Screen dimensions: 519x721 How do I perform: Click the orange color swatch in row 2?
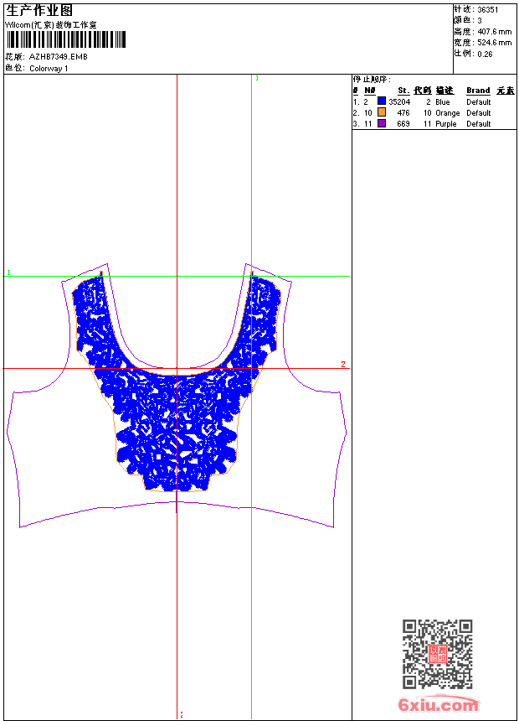point(381,112)
